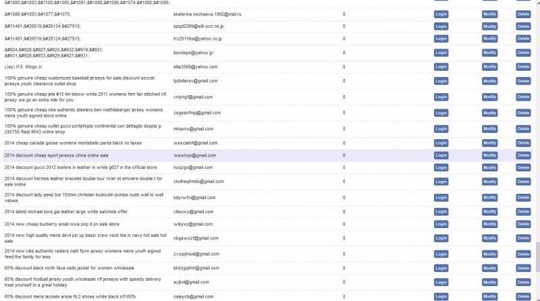Delete the spqd2269@silk.ocn.ne.jp account
The image size is (540, 301).
coord(523,26)
